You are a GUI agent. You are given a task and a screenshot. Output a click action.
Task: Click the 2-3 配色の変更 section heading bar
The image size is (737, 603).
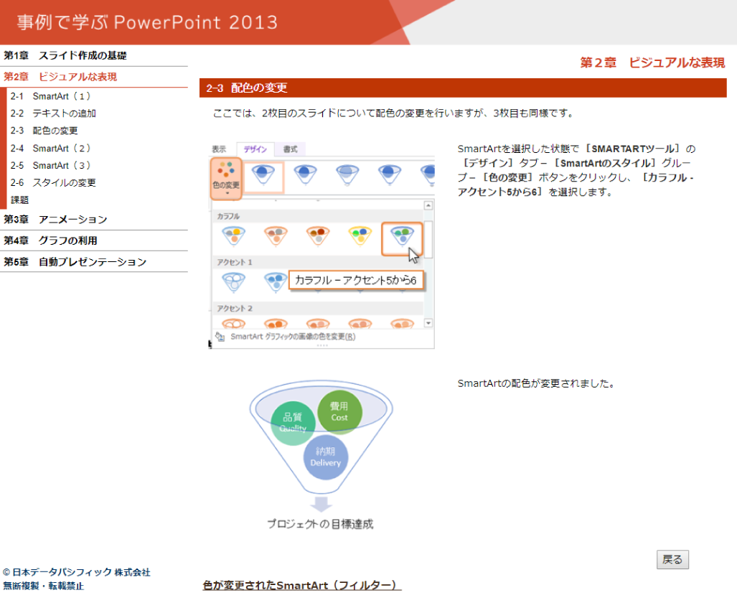point(463,88)
